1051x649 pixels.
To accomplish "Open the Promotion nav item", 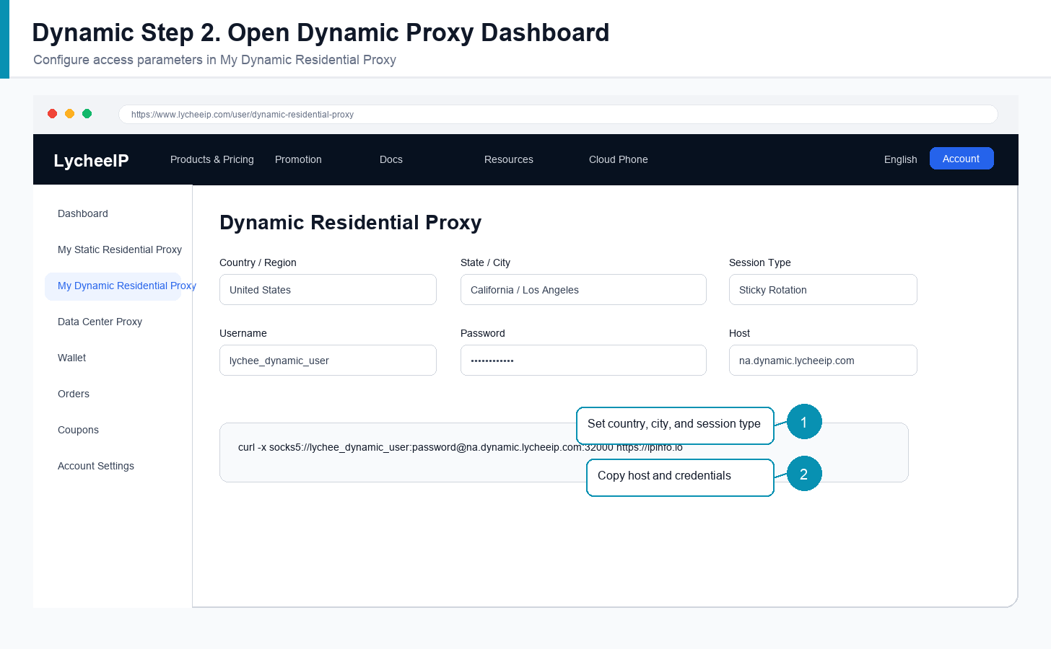I will tap(298, 159).
